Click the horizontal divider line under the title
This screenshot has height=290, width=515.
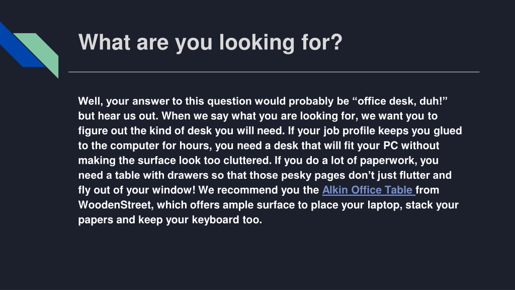tap(274, 71)
